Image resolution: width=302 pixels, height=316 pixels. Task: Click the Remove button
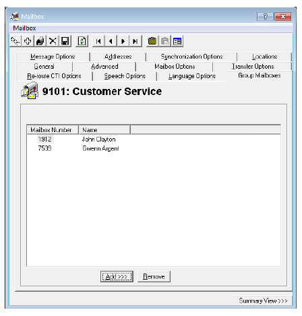(154, 276)
